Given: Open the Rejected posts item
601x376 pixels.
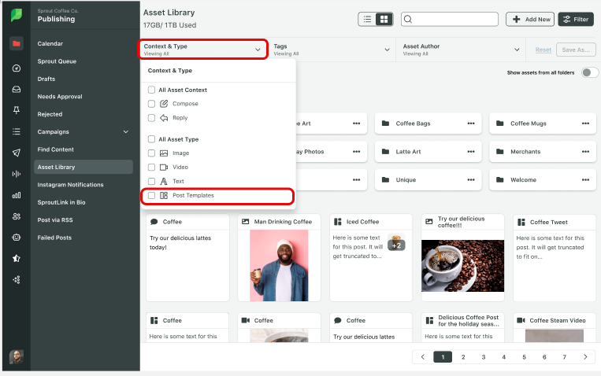Looking at the screenshot, I should coord(50,114).
